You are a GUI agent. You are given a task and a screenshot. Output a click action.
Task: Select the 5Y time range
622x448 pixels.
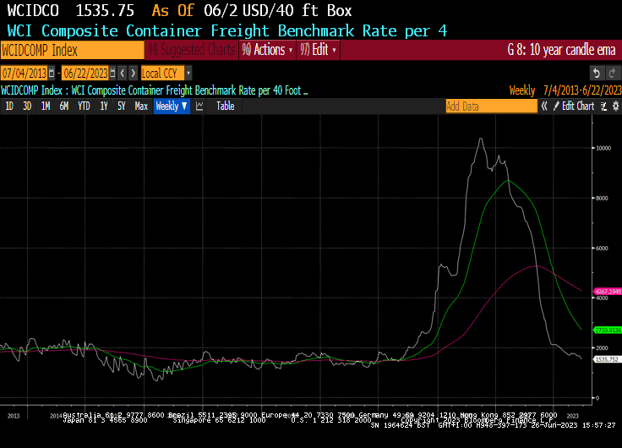(x=122, y=106)
